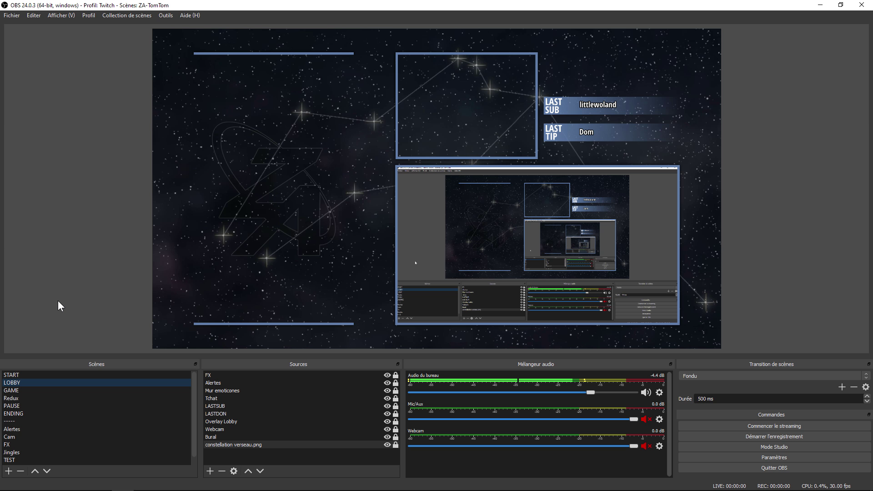Open the Outils menu
The width and height of the screenshot is (873, 491).
166,15
